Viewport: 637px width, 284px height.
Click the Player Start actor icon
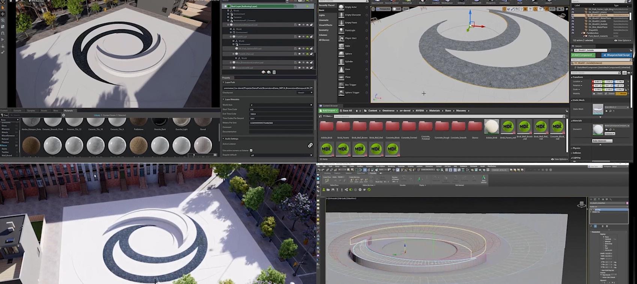(x=341, y=38)
